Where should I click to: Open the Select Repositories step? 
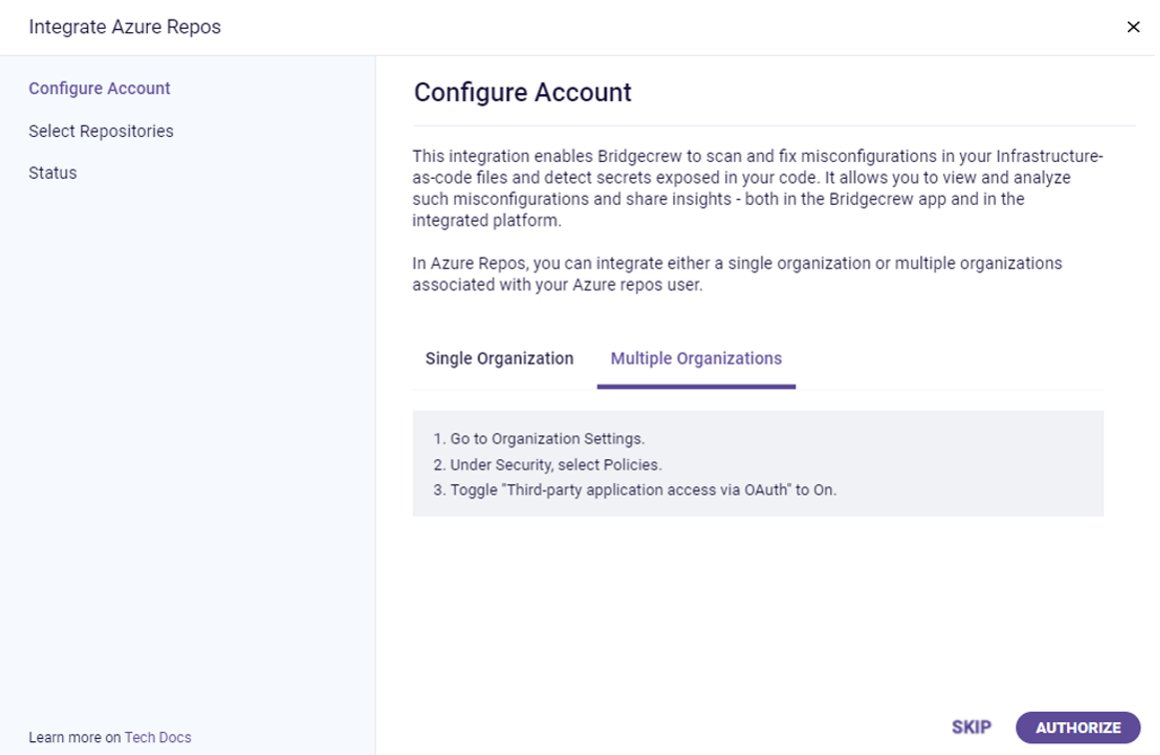[101, 131]
